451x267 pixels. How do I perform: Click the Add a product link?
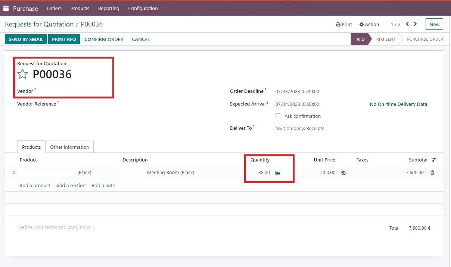(x=35, y=185)
